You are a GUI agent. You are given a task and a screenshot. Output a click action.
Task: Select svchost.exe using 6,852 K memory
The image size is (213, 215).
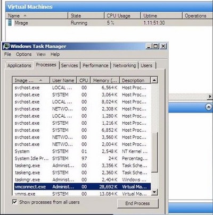83,130
